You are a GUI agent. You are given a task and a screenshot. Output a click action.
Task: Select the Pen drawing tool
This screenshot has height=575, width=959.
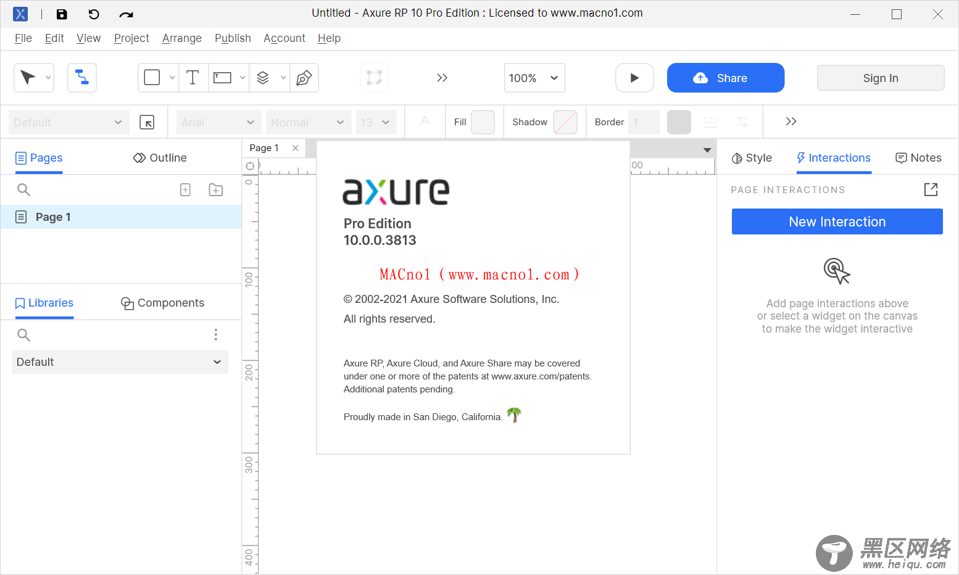304,78
